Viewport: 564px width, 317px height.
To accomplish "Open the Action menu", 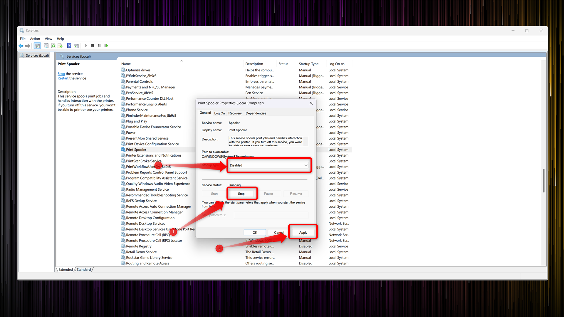I will [35, 38].
